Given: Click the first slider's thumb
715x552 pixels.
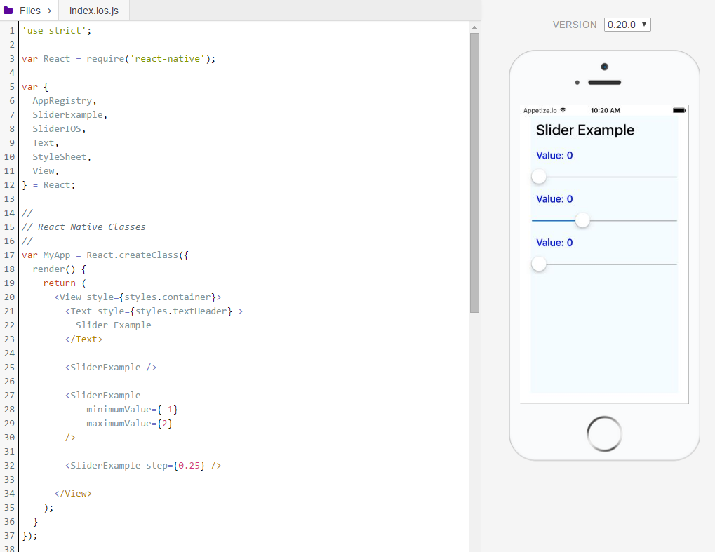Looking at the screenshot, I should [x=539, y=177].
